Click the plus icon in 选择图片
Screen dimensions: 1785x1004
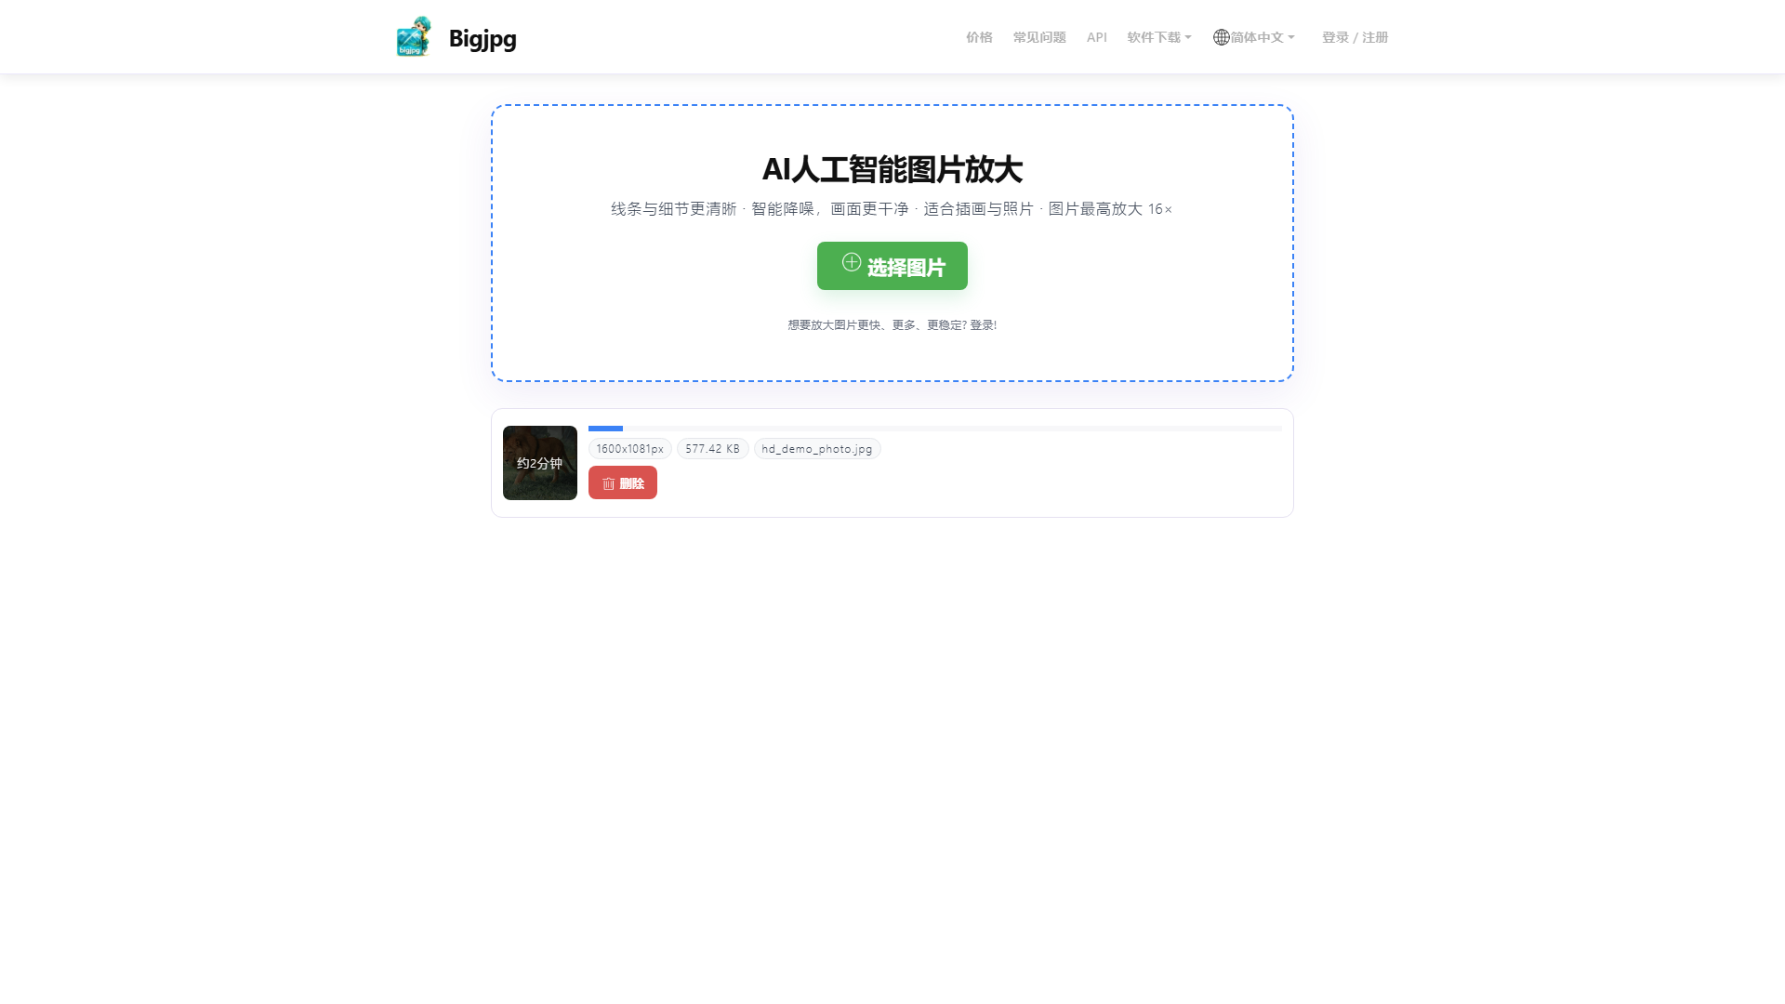(x=852, y=262)
